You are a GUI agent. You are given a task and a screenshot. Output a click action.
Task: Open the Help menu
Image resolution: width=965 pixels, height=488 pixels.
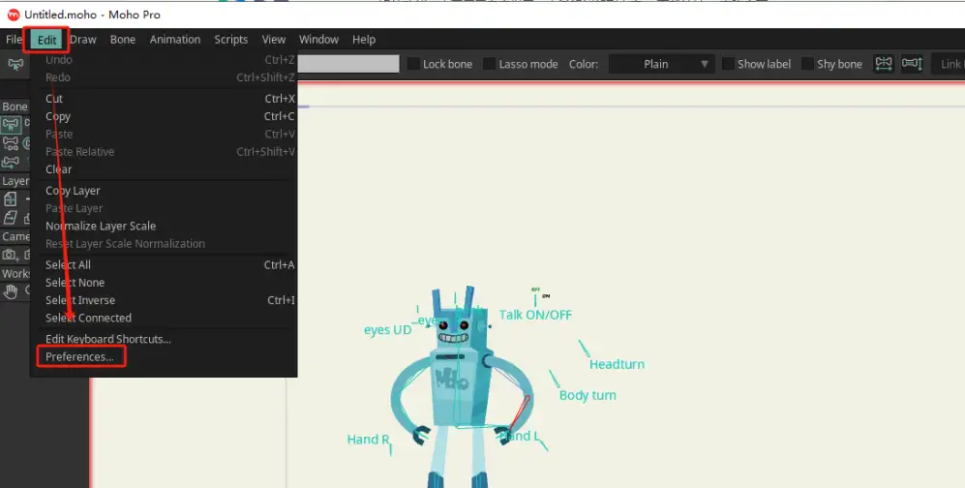tap(364, 40)
